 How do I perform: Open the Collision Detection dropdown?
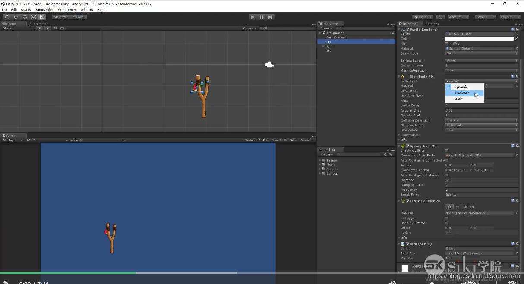(x=482, y=120)
